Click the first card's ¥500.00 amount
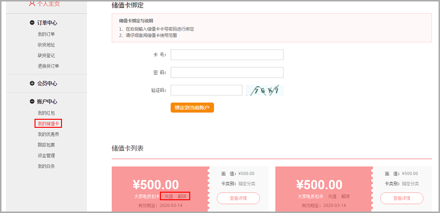Image resolution: width=440 pixels, height=213 pixels. 156,185
